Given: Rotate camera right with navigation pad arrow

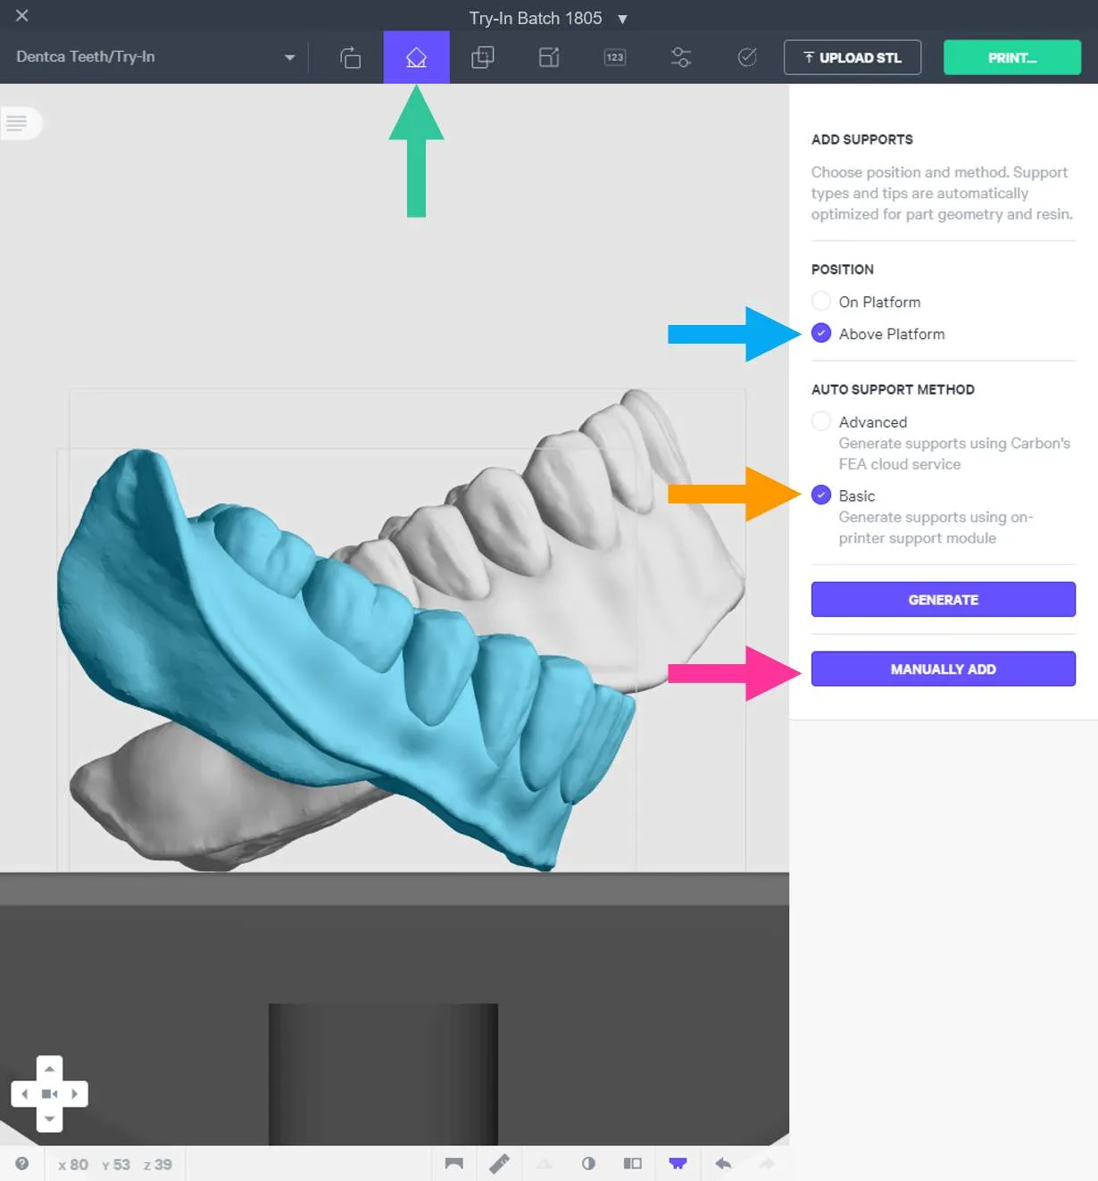Looking at the screenshot, I should coord(75,1094).
